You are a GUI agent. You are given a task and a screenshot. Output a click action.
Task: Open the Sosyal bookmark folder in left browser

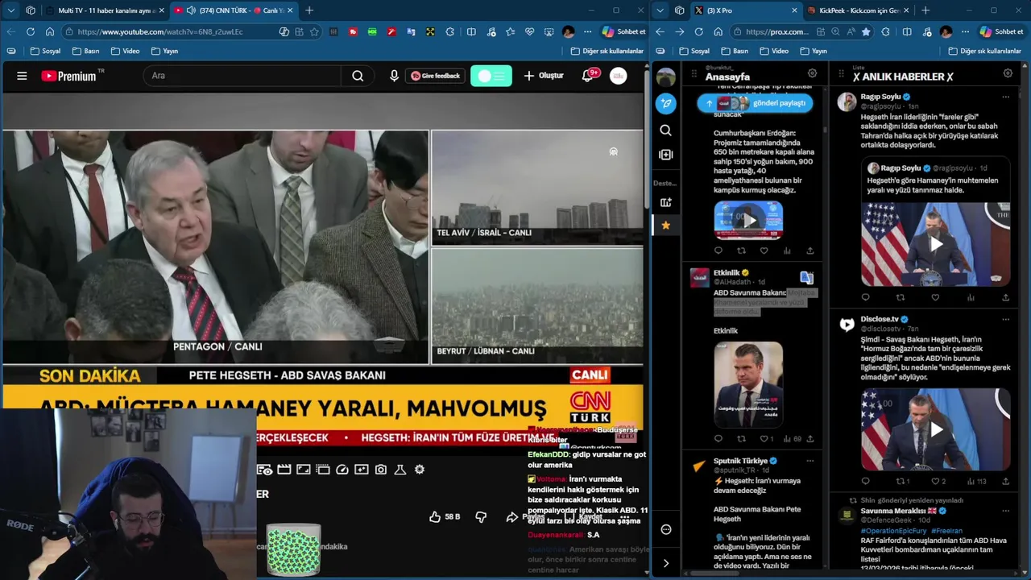point(45,51)
